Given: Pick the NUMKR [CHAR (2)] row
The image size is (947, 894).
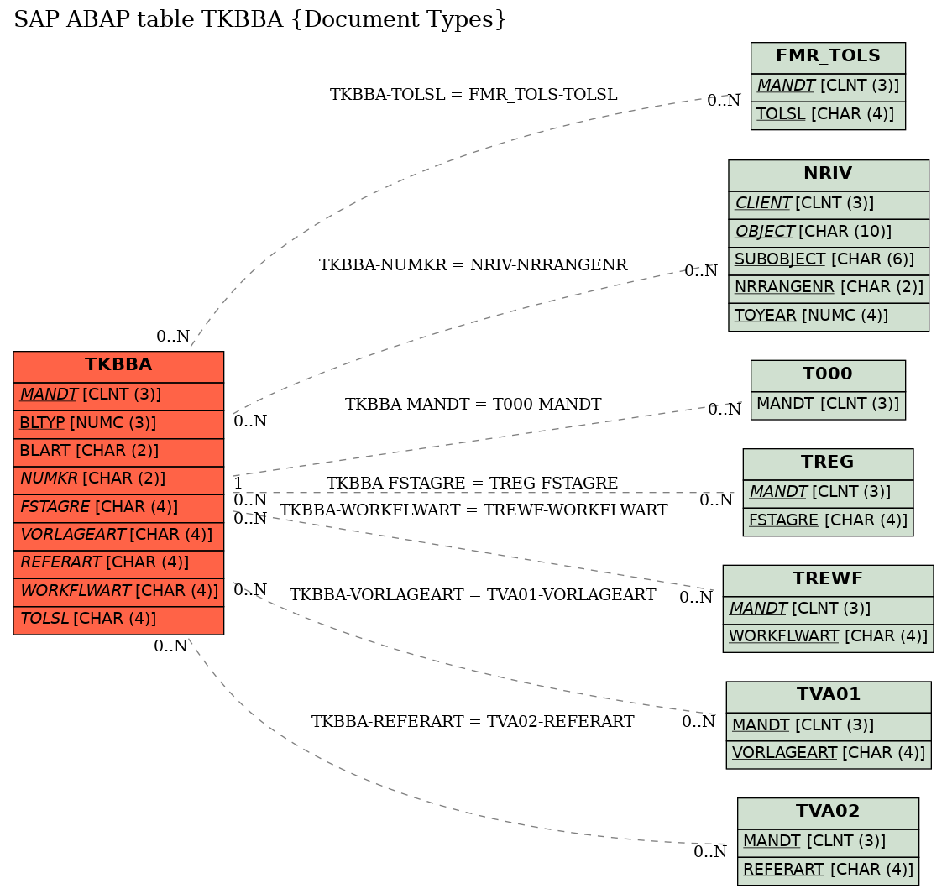Looking at the screenshot, I should coord(118,480).
